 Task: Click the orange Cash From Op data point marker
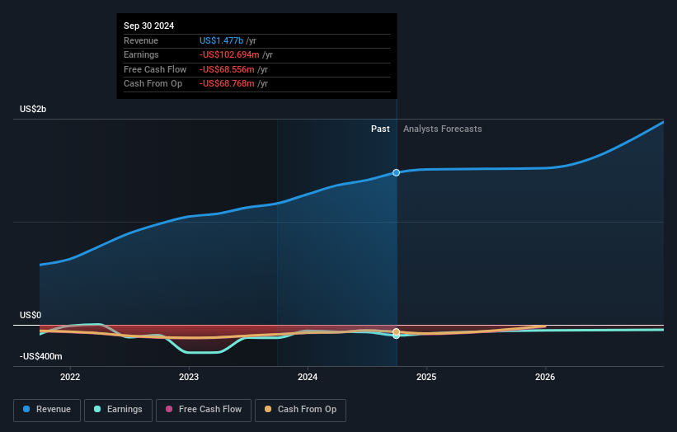tap(397, 332)
